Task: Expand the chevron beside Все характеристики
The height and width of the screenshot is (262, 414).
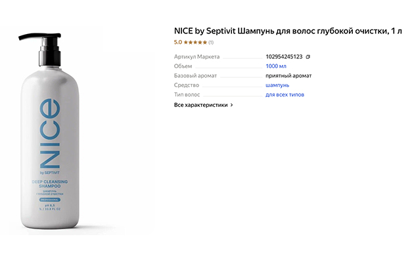Action: tap(231, 105)
